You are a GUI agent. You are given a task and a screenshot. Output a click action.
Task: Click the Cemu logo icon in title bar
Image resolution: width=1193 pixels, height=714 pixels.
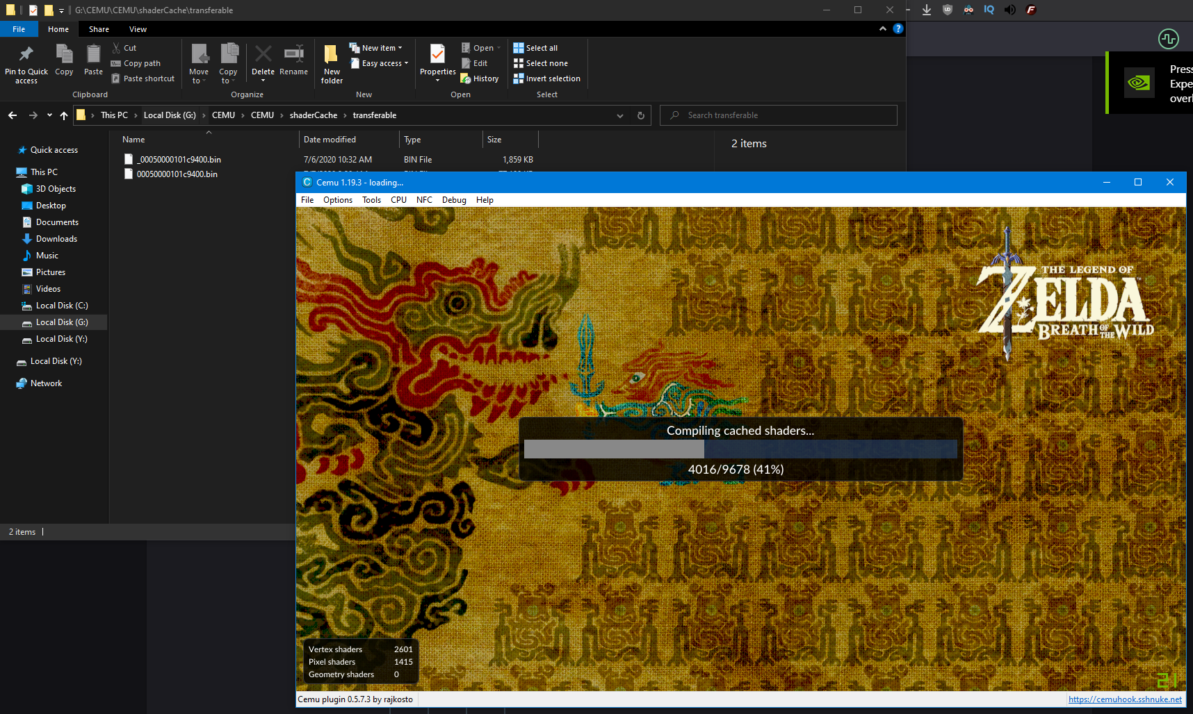[x=307, y=182]
